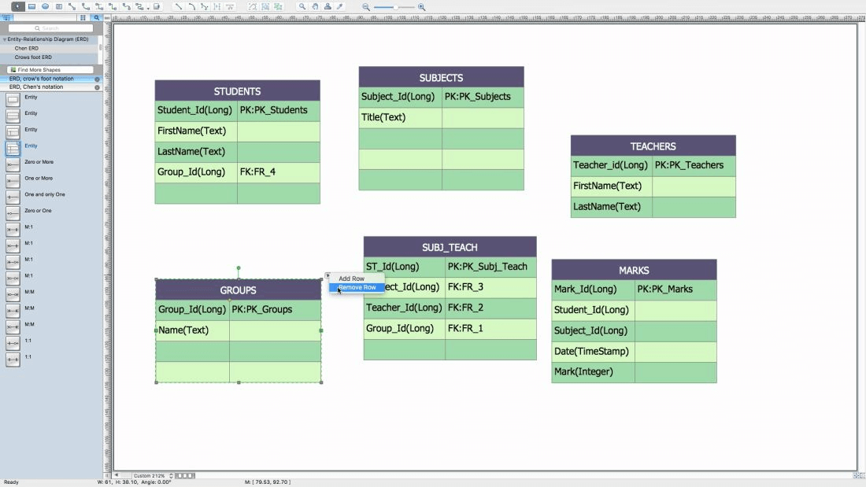Select Crows foot ERD in library tree

[x=33, y=57]
